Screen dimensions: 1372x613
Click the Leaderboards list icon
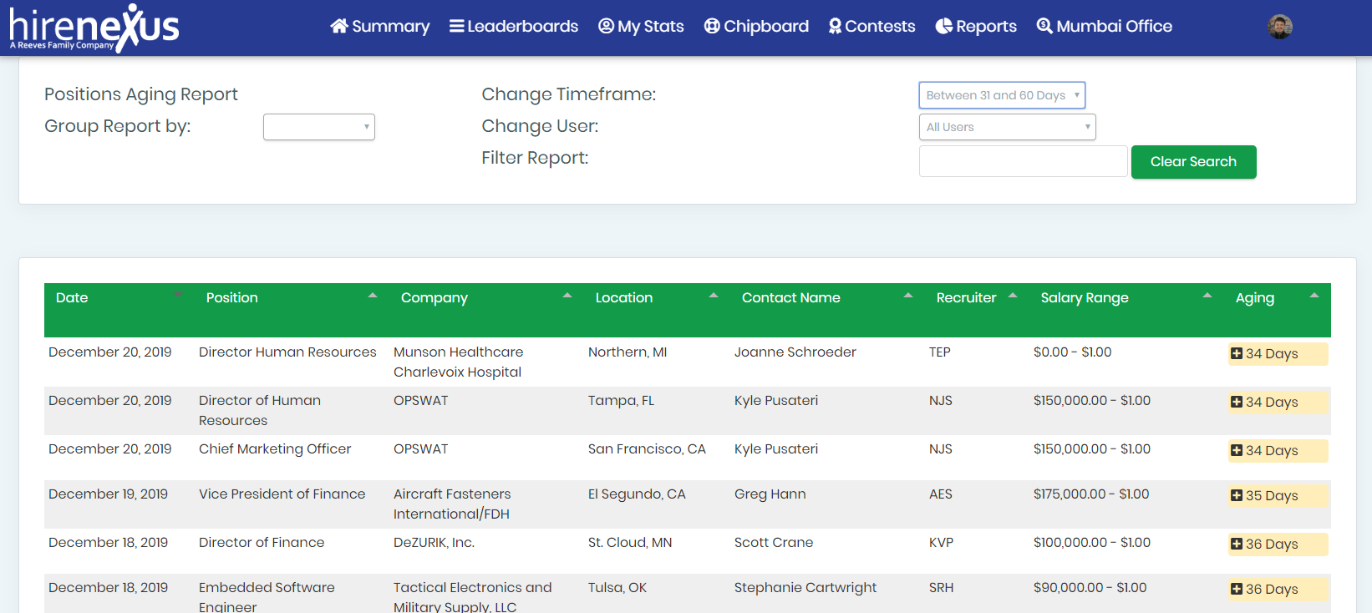click(456, 26)
